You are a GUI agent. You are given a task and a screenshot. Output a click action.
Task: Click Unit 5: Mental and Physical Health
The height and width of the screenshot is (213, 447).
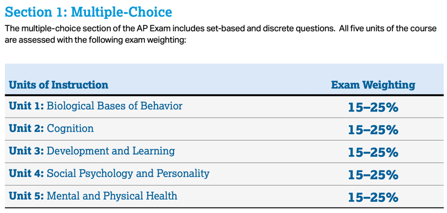[93, 196]
